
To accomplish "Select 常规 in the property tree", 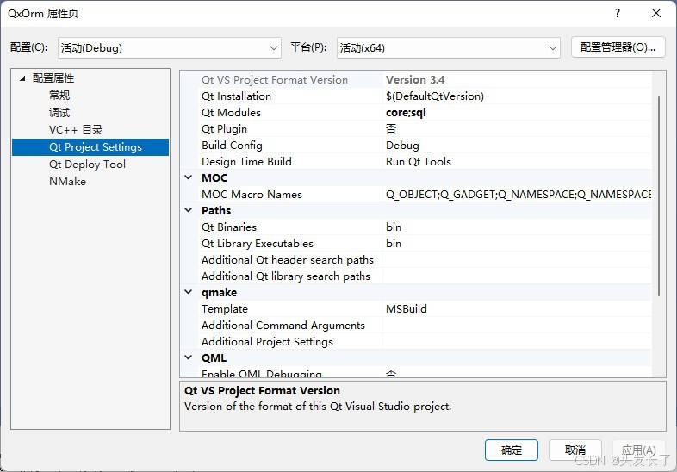I will (x=59, y=96).
